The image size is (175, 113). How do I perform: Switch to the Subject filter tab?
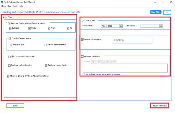point(87,62)
